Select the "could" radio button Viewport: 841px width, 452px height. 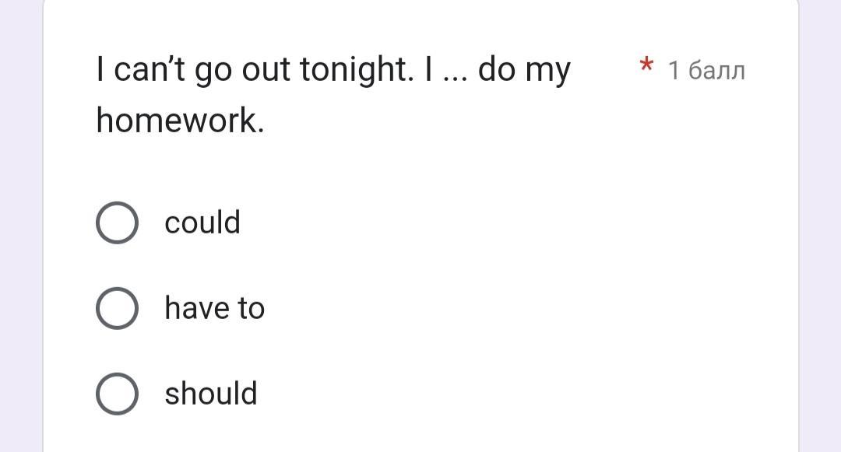(x=117, y=222)
